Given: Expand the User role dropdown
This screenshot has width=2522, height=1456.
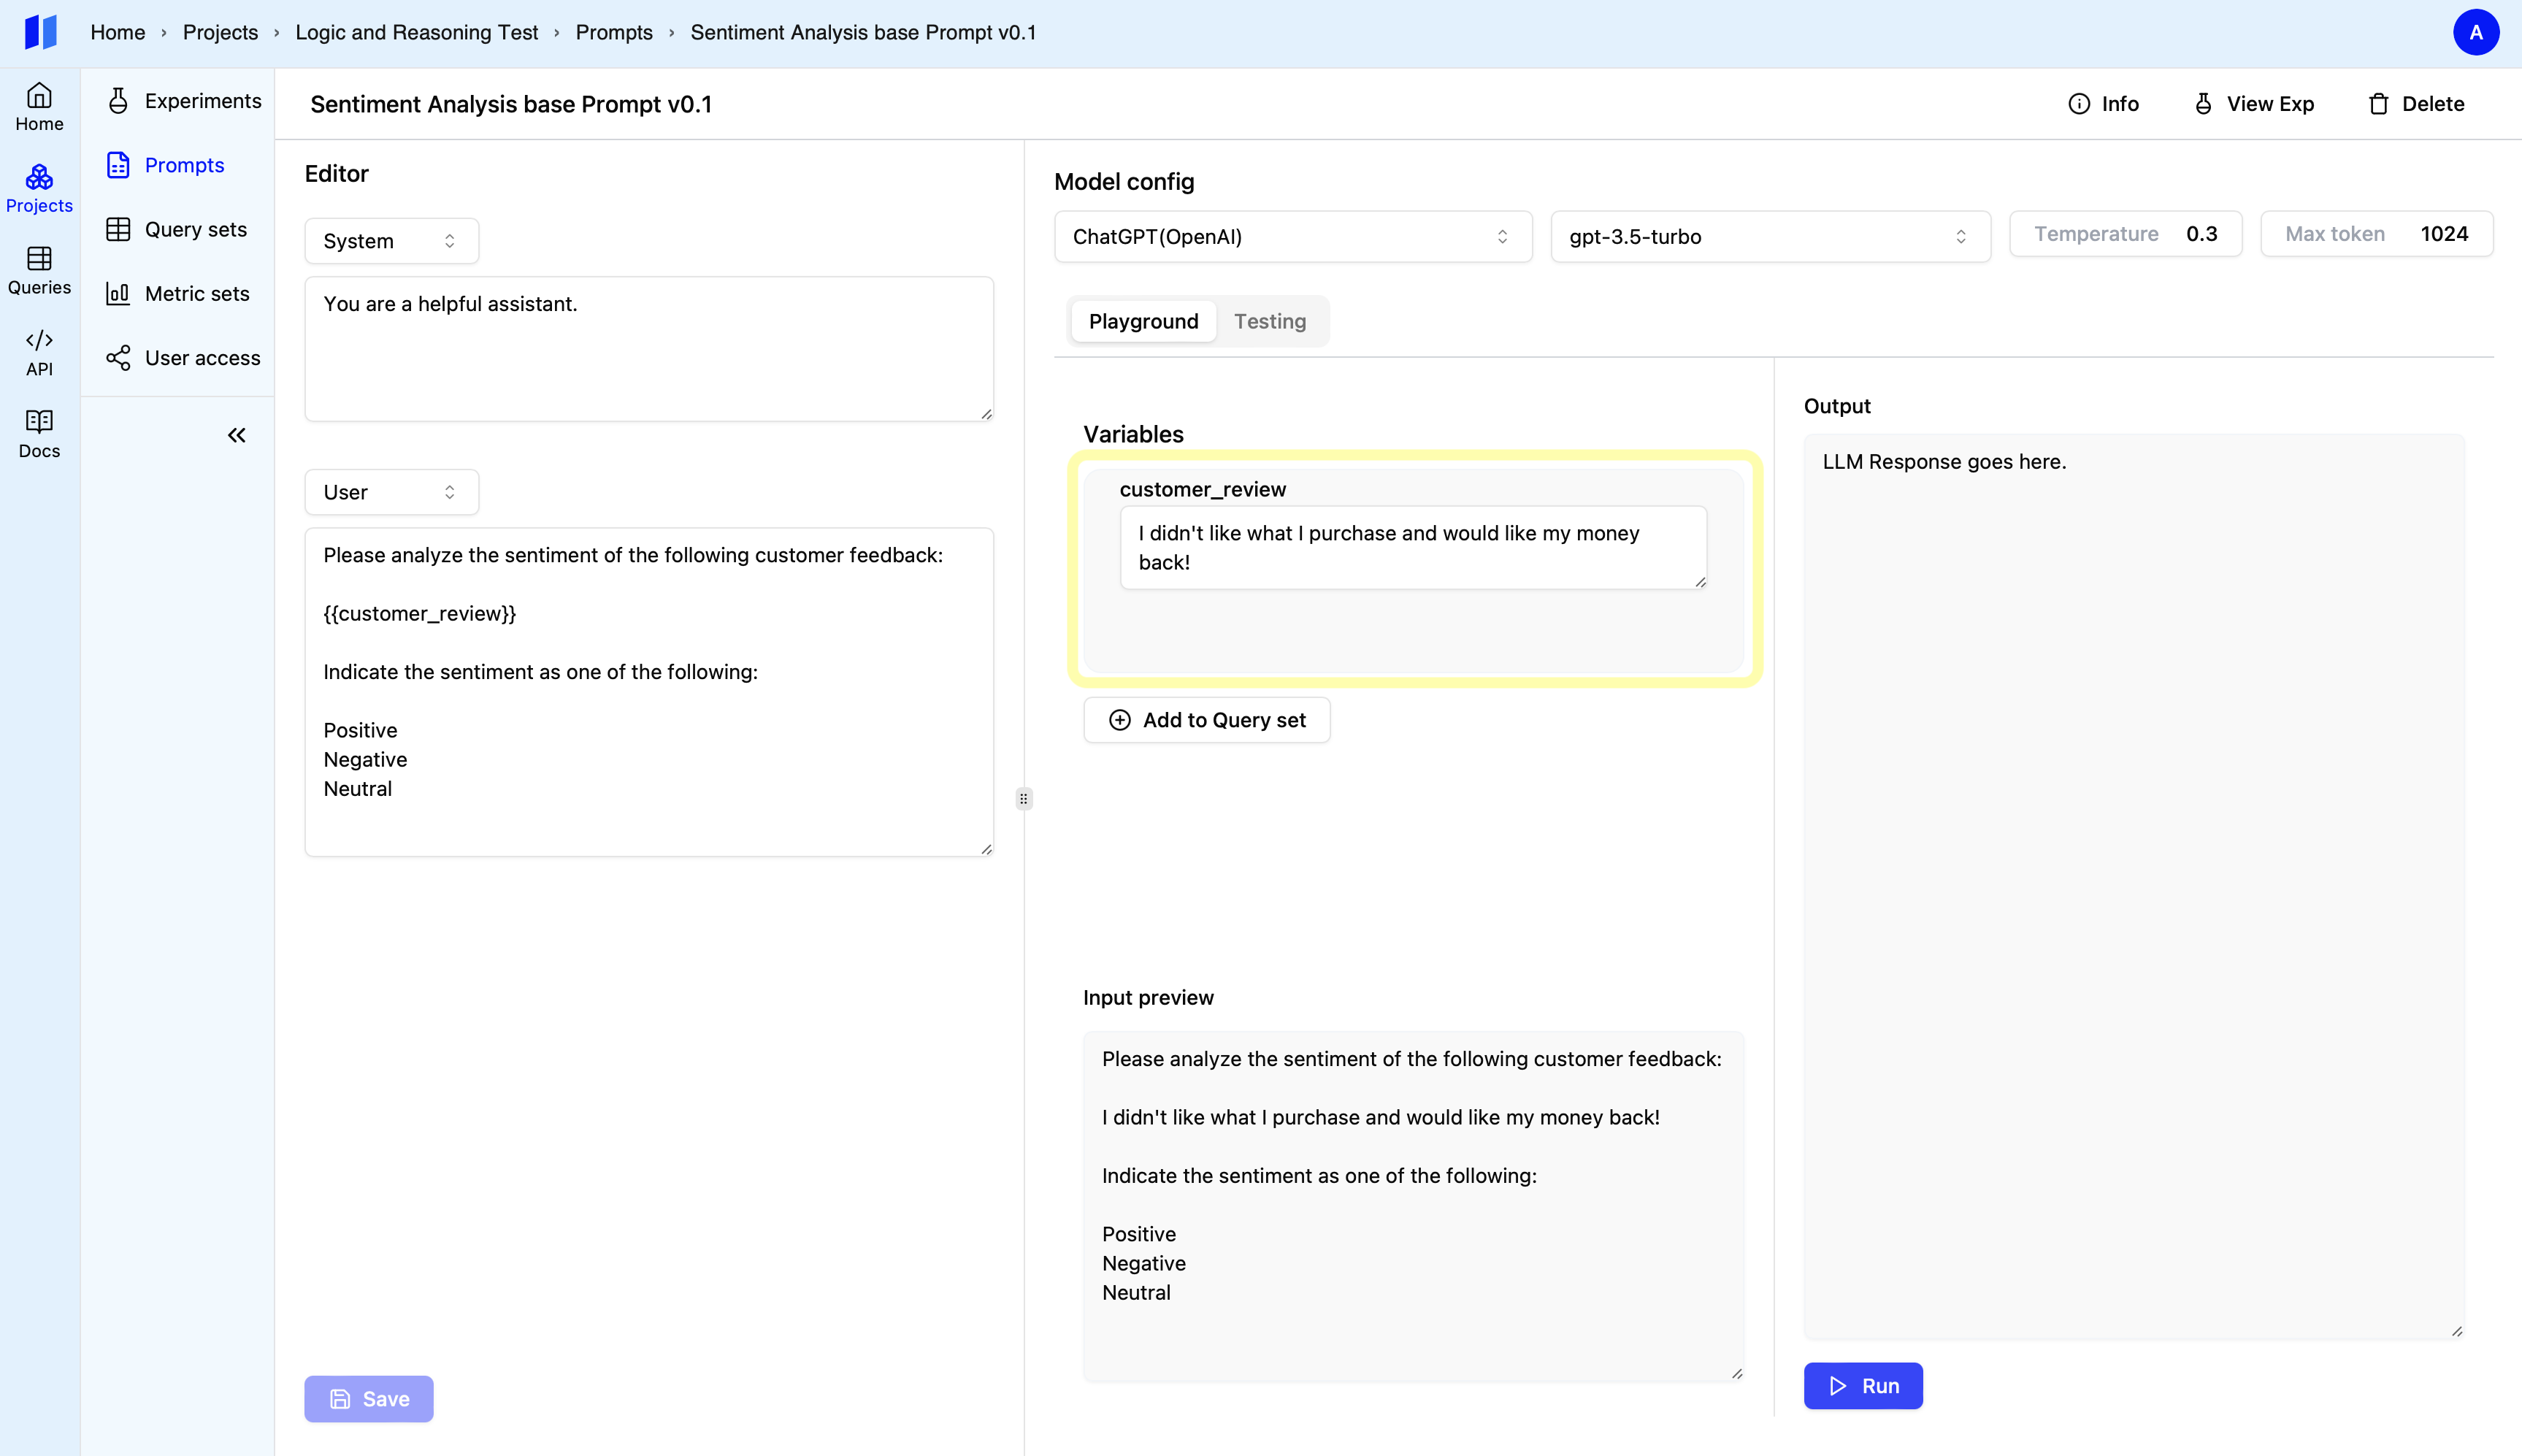Looking at the screenshot, I should [391, 492].
